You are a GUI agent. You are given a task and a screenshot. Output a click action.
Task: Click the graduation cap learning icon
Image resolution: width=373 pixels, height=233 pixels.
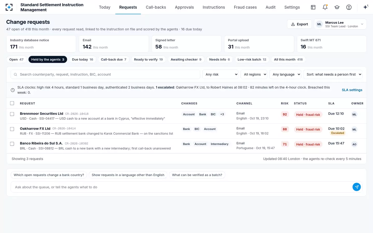337,7
